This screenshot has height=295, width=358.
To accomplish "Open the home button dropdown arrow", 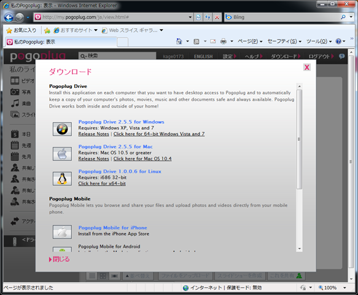I will pyautogui.click(x=188, y=41).
